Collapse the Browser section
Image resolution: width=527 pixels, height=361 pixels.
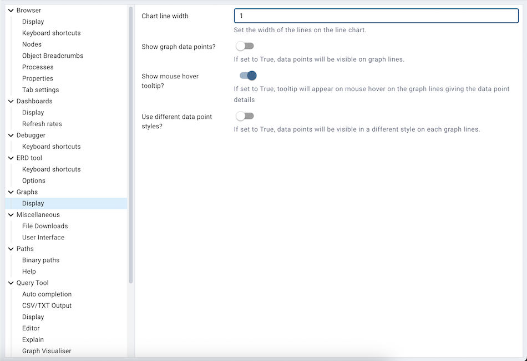pyautogui.click(x=10, y=10)
